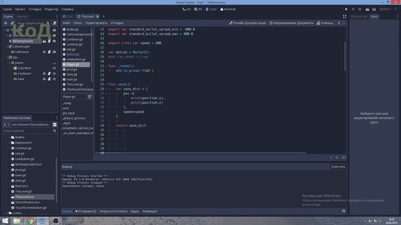
Task: Play the current scene clapper icon
Action: pyautogui.click(x=367, y=9)
